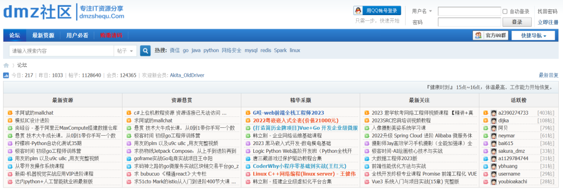Open thread 尚硅谷 - 基于阿里云MaxCompute搭建数据仓库
The width and height of the screenshot is (563, 191).
click(x=66, y=128)
